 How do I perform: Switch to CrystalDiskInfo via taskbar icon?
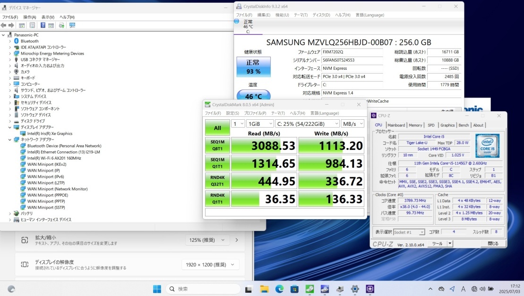click(325, 289)
